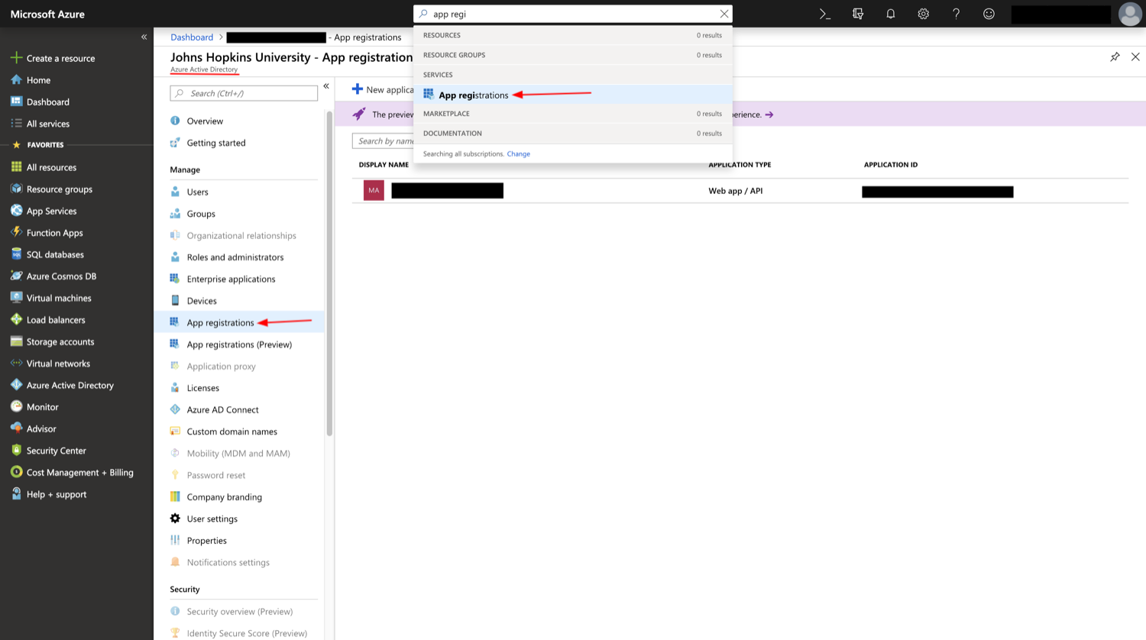Click Monitor icon in sidebar
The height and width of the screenshot is (640, 1146).
16,406
